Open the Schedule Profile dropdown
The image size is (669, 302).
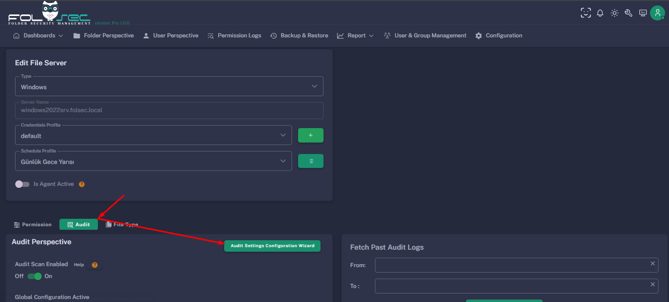pos(153,161)
